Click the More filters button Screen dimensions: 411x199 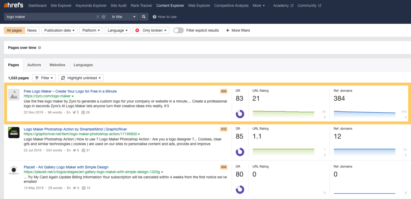click(238, 30)
